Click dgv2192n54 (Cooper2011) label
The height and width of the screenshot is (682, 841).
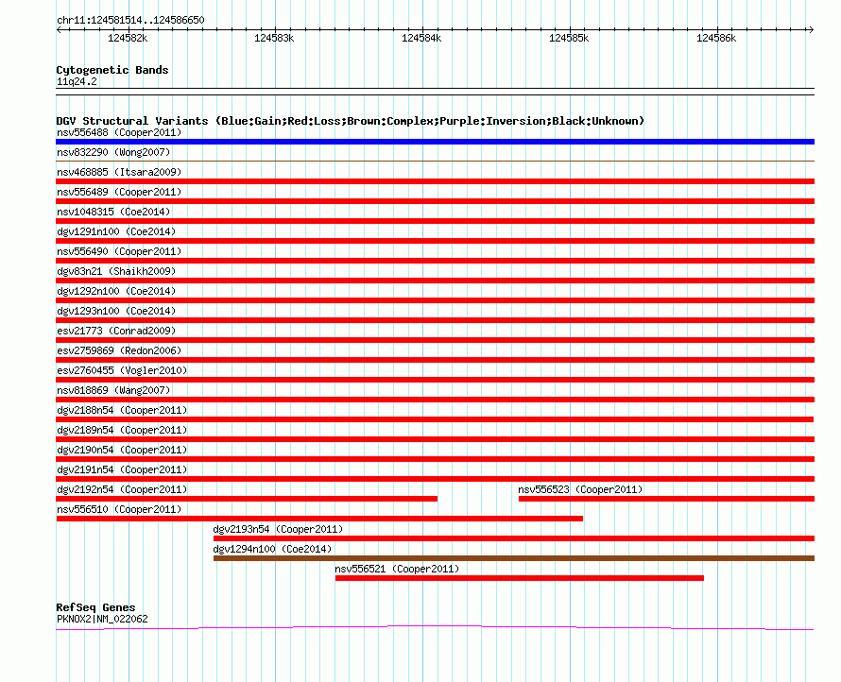(x=122, y=489)
